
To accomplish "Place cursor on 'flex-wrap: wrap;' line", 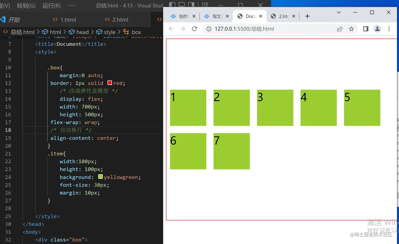I will pos(75,122).
